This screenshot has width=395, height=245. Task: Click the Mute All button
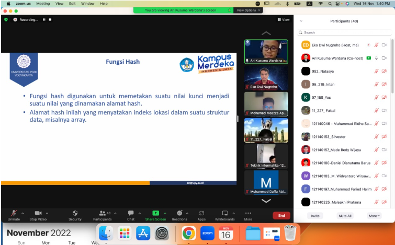[345, 215]
